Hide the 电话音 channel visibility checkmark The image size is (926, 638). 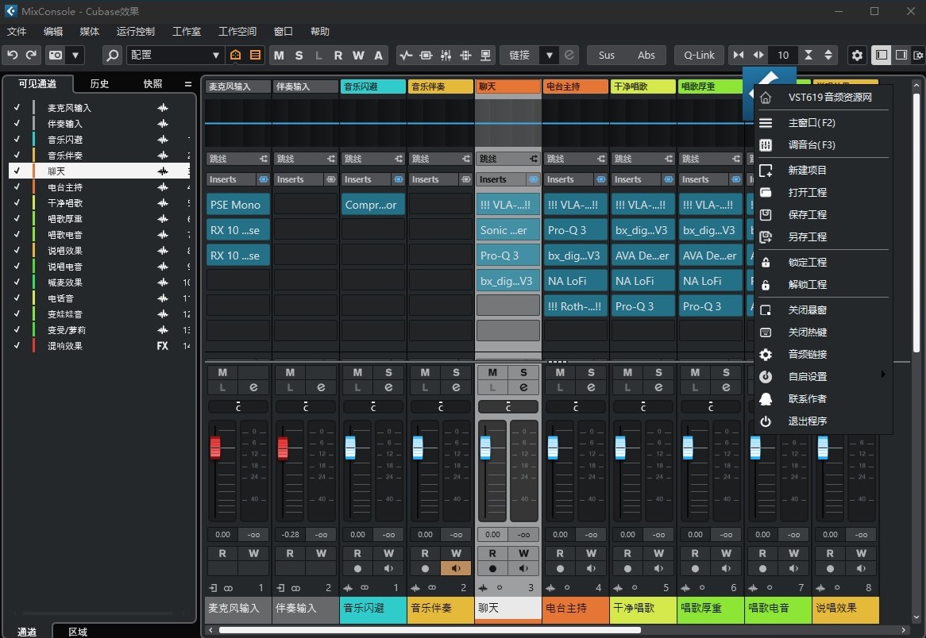point(17,298)
